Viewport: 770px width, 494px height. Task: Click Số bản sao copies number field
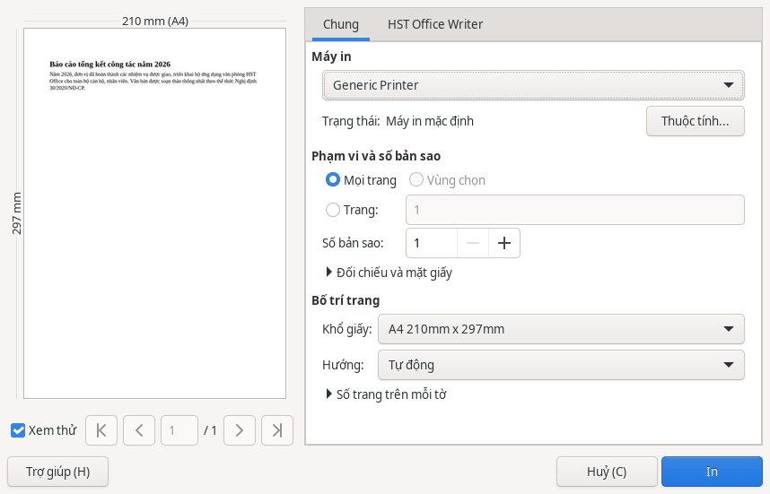pyautogui.click(x=432, y=243)
